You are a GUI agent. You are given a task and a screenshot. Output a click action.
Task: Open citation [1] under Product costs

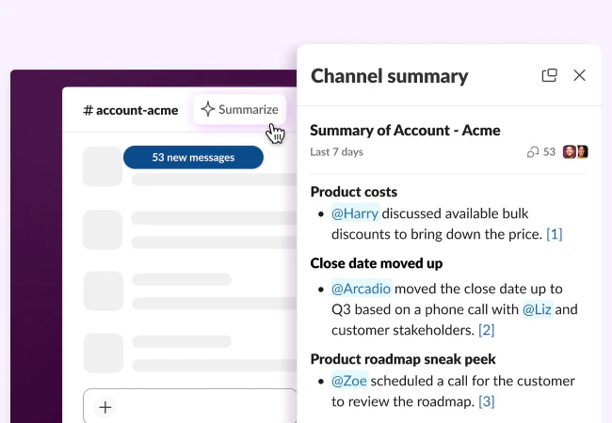pos(555,234)
